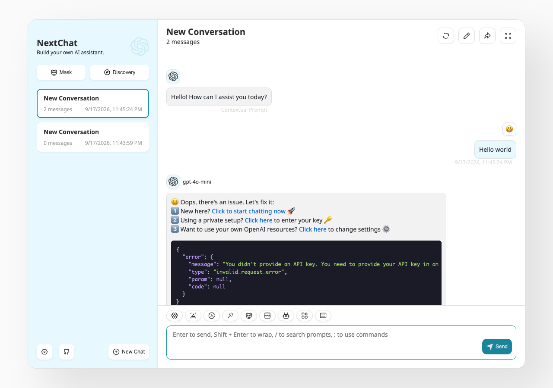Click the NextChat sidebar title
This screenshot has height=388, width=553.
(57, 43)
